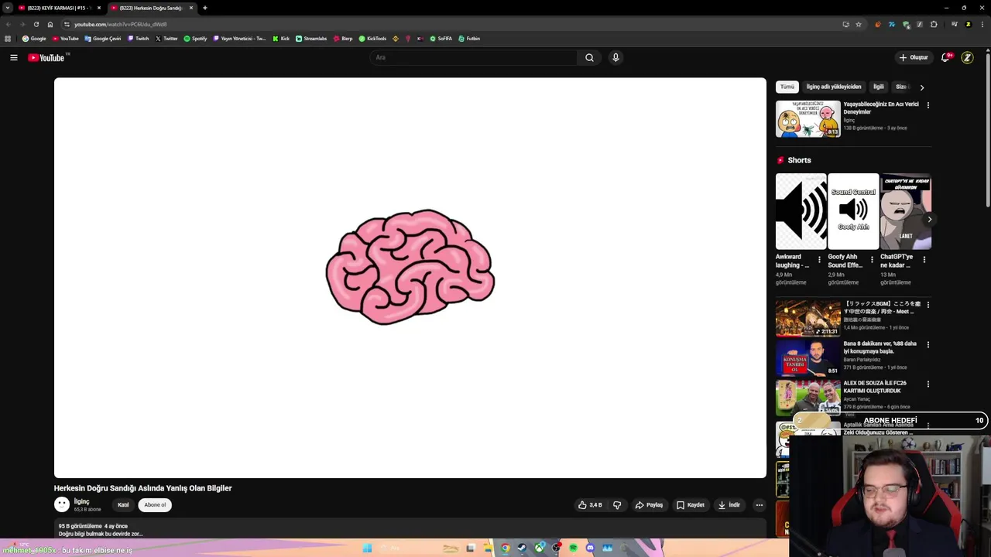The width and height of the screenshot is (991, 557).
Task: Click the Oluştur create button
Action: tap(914, 57)
